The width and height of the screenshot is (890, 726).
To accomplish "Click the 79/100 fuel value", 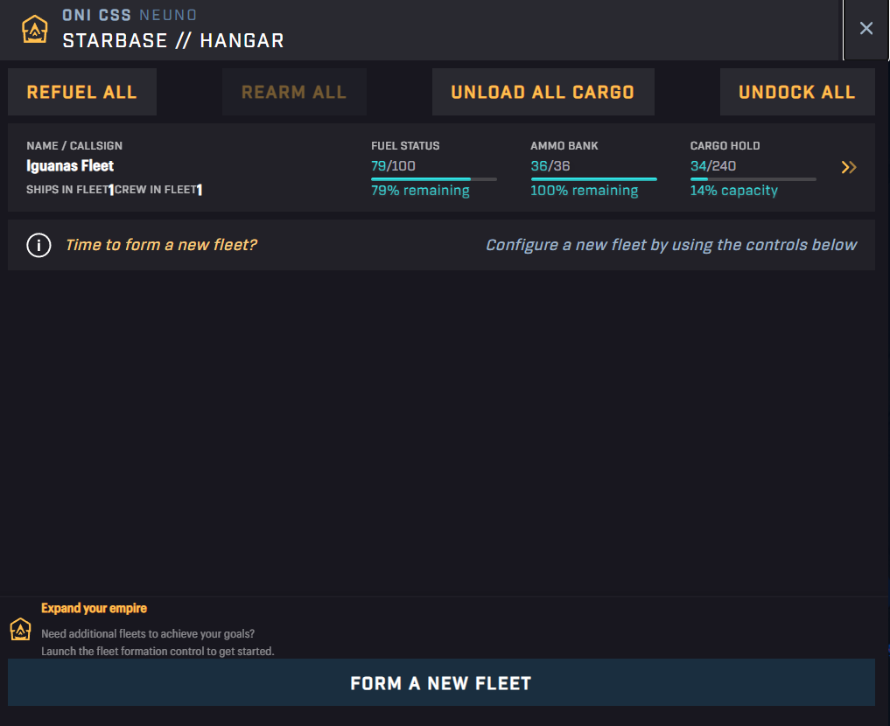I will coord(393,165).
